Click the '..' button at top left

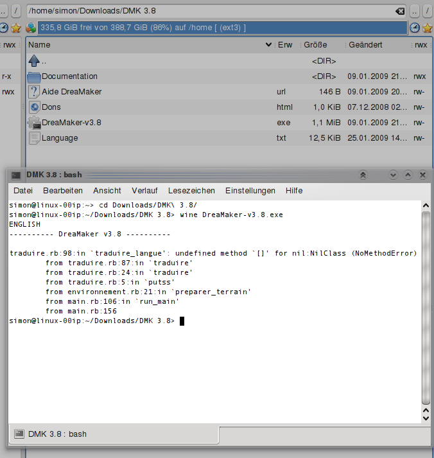[x=3, y=11]
